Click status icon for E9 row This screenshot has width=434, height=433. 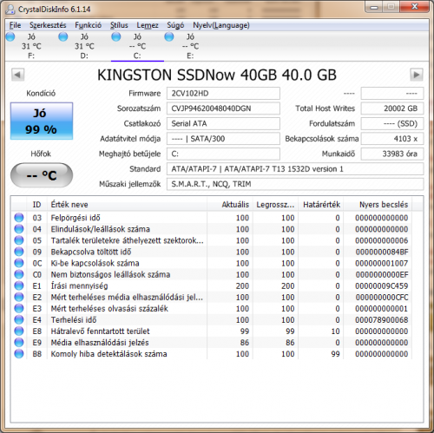pos(19,342)
